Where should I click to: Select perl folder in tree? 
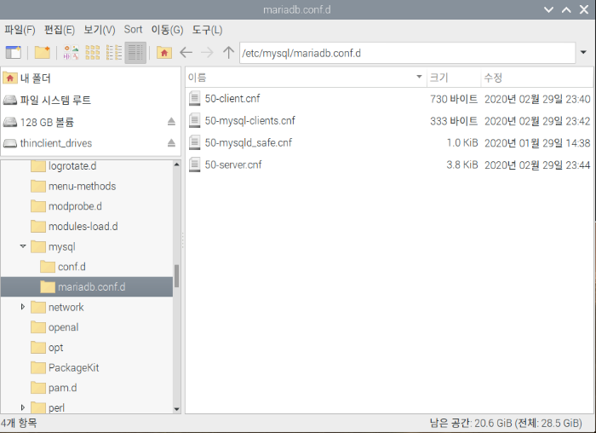(x=57, y=407)
